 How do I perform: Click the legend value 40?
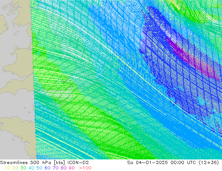31,168
